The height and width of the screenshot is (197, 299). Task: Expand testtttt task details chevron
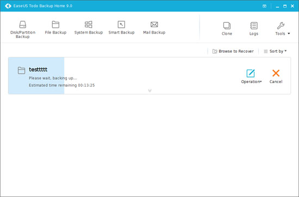(x=149, y=91)
